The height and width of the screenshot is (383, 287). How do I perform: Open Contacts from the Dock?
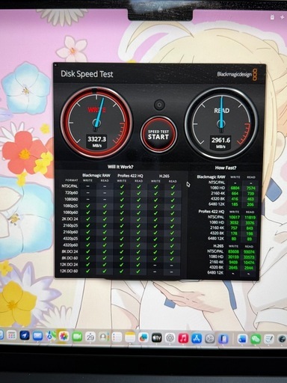[x=104, y=337]
